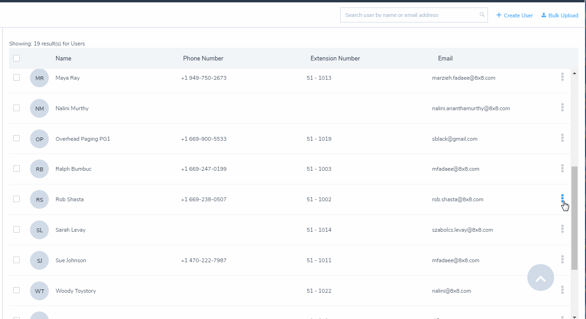Select the checkbox for Sarah Levay
The width and height of the screenshot is (586, 319).
16,229
